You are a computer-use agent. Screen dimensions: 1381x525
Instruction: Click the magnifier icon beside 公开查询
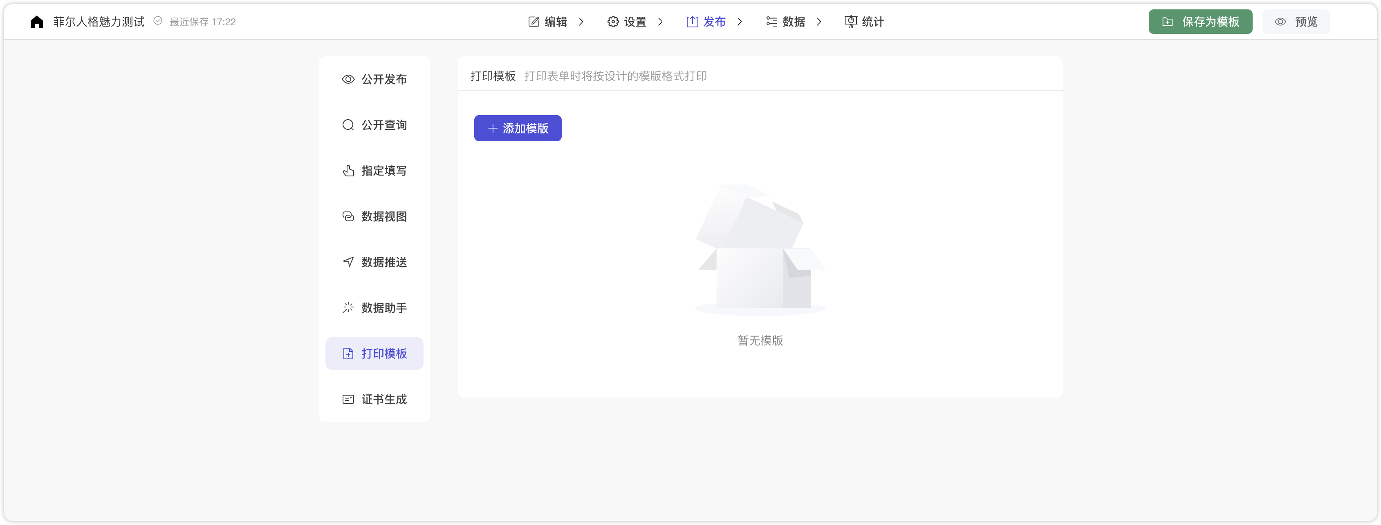348,125
